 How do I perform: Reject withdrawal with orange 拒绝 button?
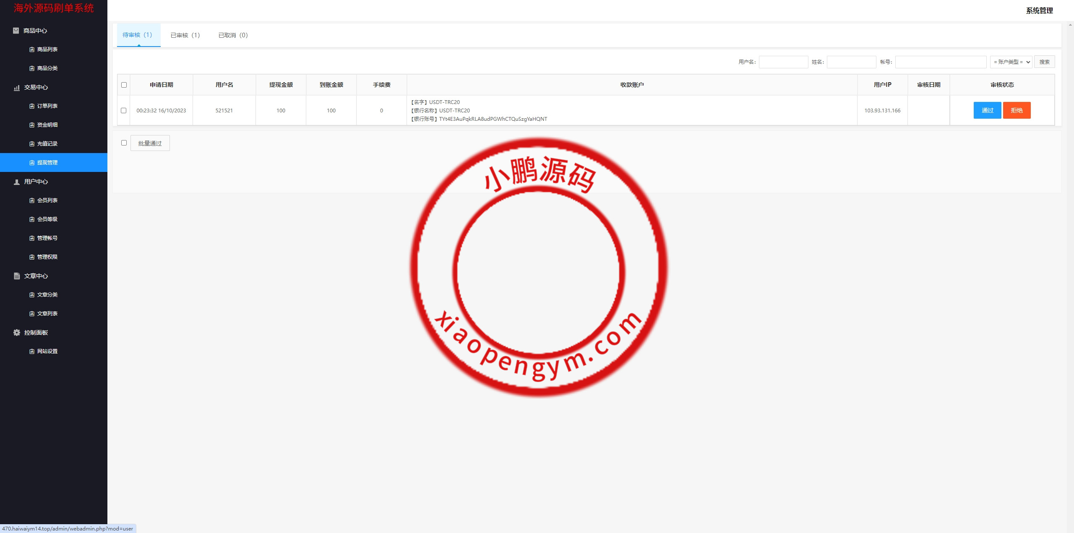[x=1017, y=110]
